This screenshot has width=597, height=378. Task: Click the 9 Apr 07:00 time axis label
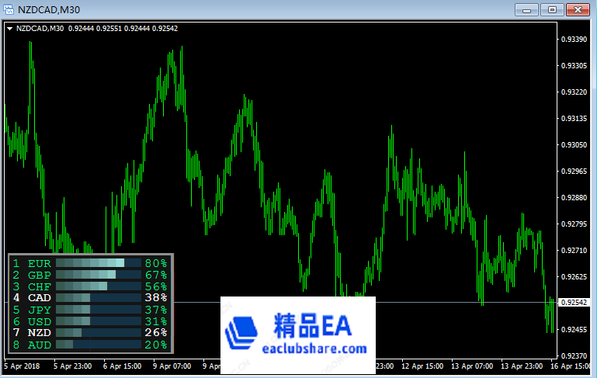172,366
